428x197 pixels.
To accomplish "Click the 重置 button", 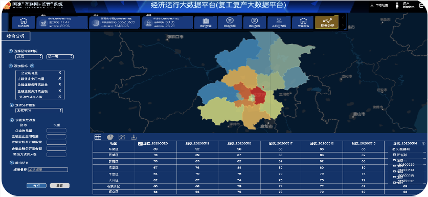I will (60, 186).
